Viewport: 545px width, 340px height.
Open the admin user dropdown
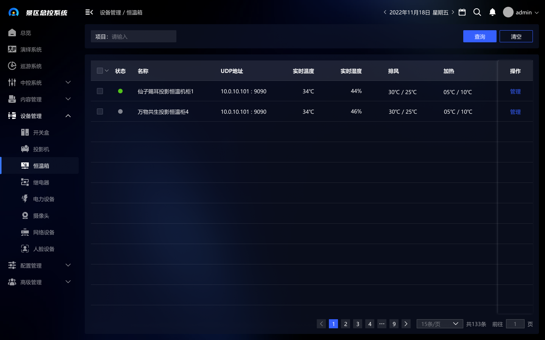click(x=521, y=12)
